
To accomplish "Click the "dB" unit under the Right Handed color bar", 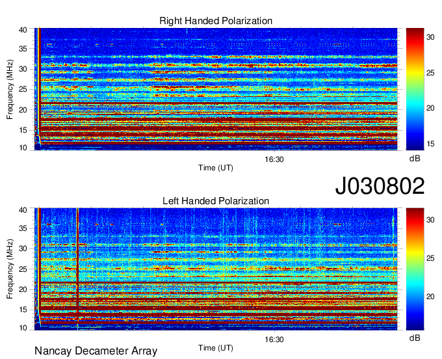I will click(x=415, y=159).
